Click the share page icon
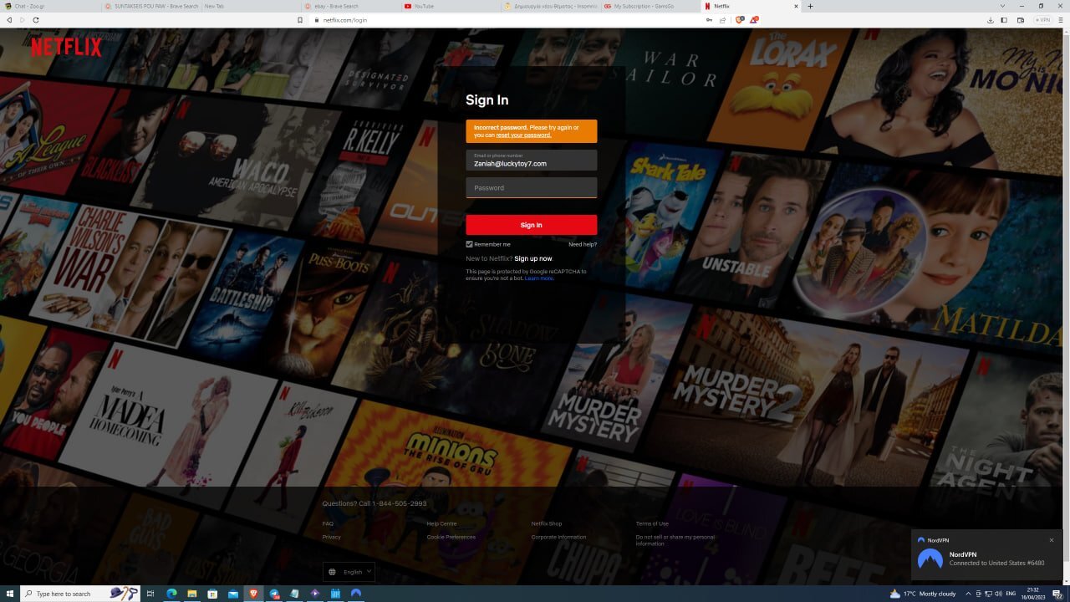This screenshot has height=602, width=1070. pyautogui.click(x=722, y=19)
